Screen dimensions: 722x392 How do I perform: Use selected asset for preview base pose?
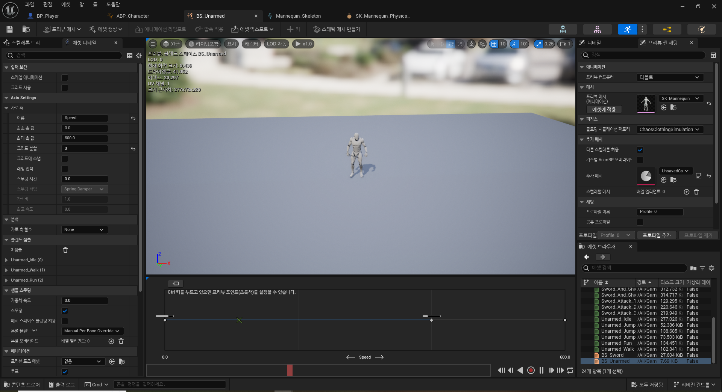point(112,362)
